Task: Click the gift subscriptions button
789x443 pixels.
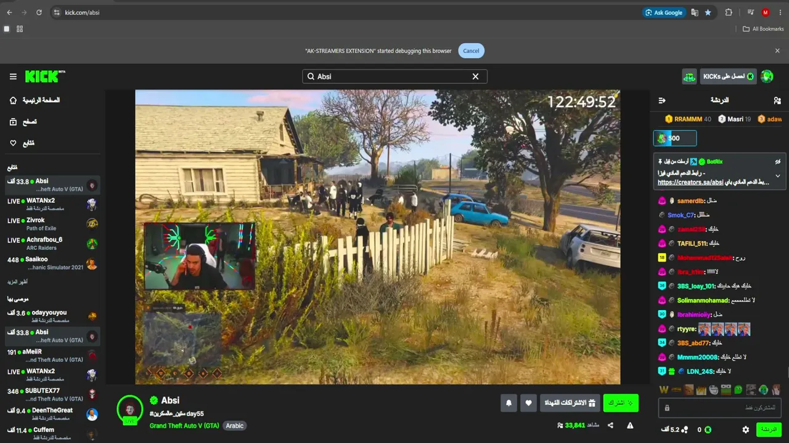Action: pyautogui.click(x=570, y=403)
